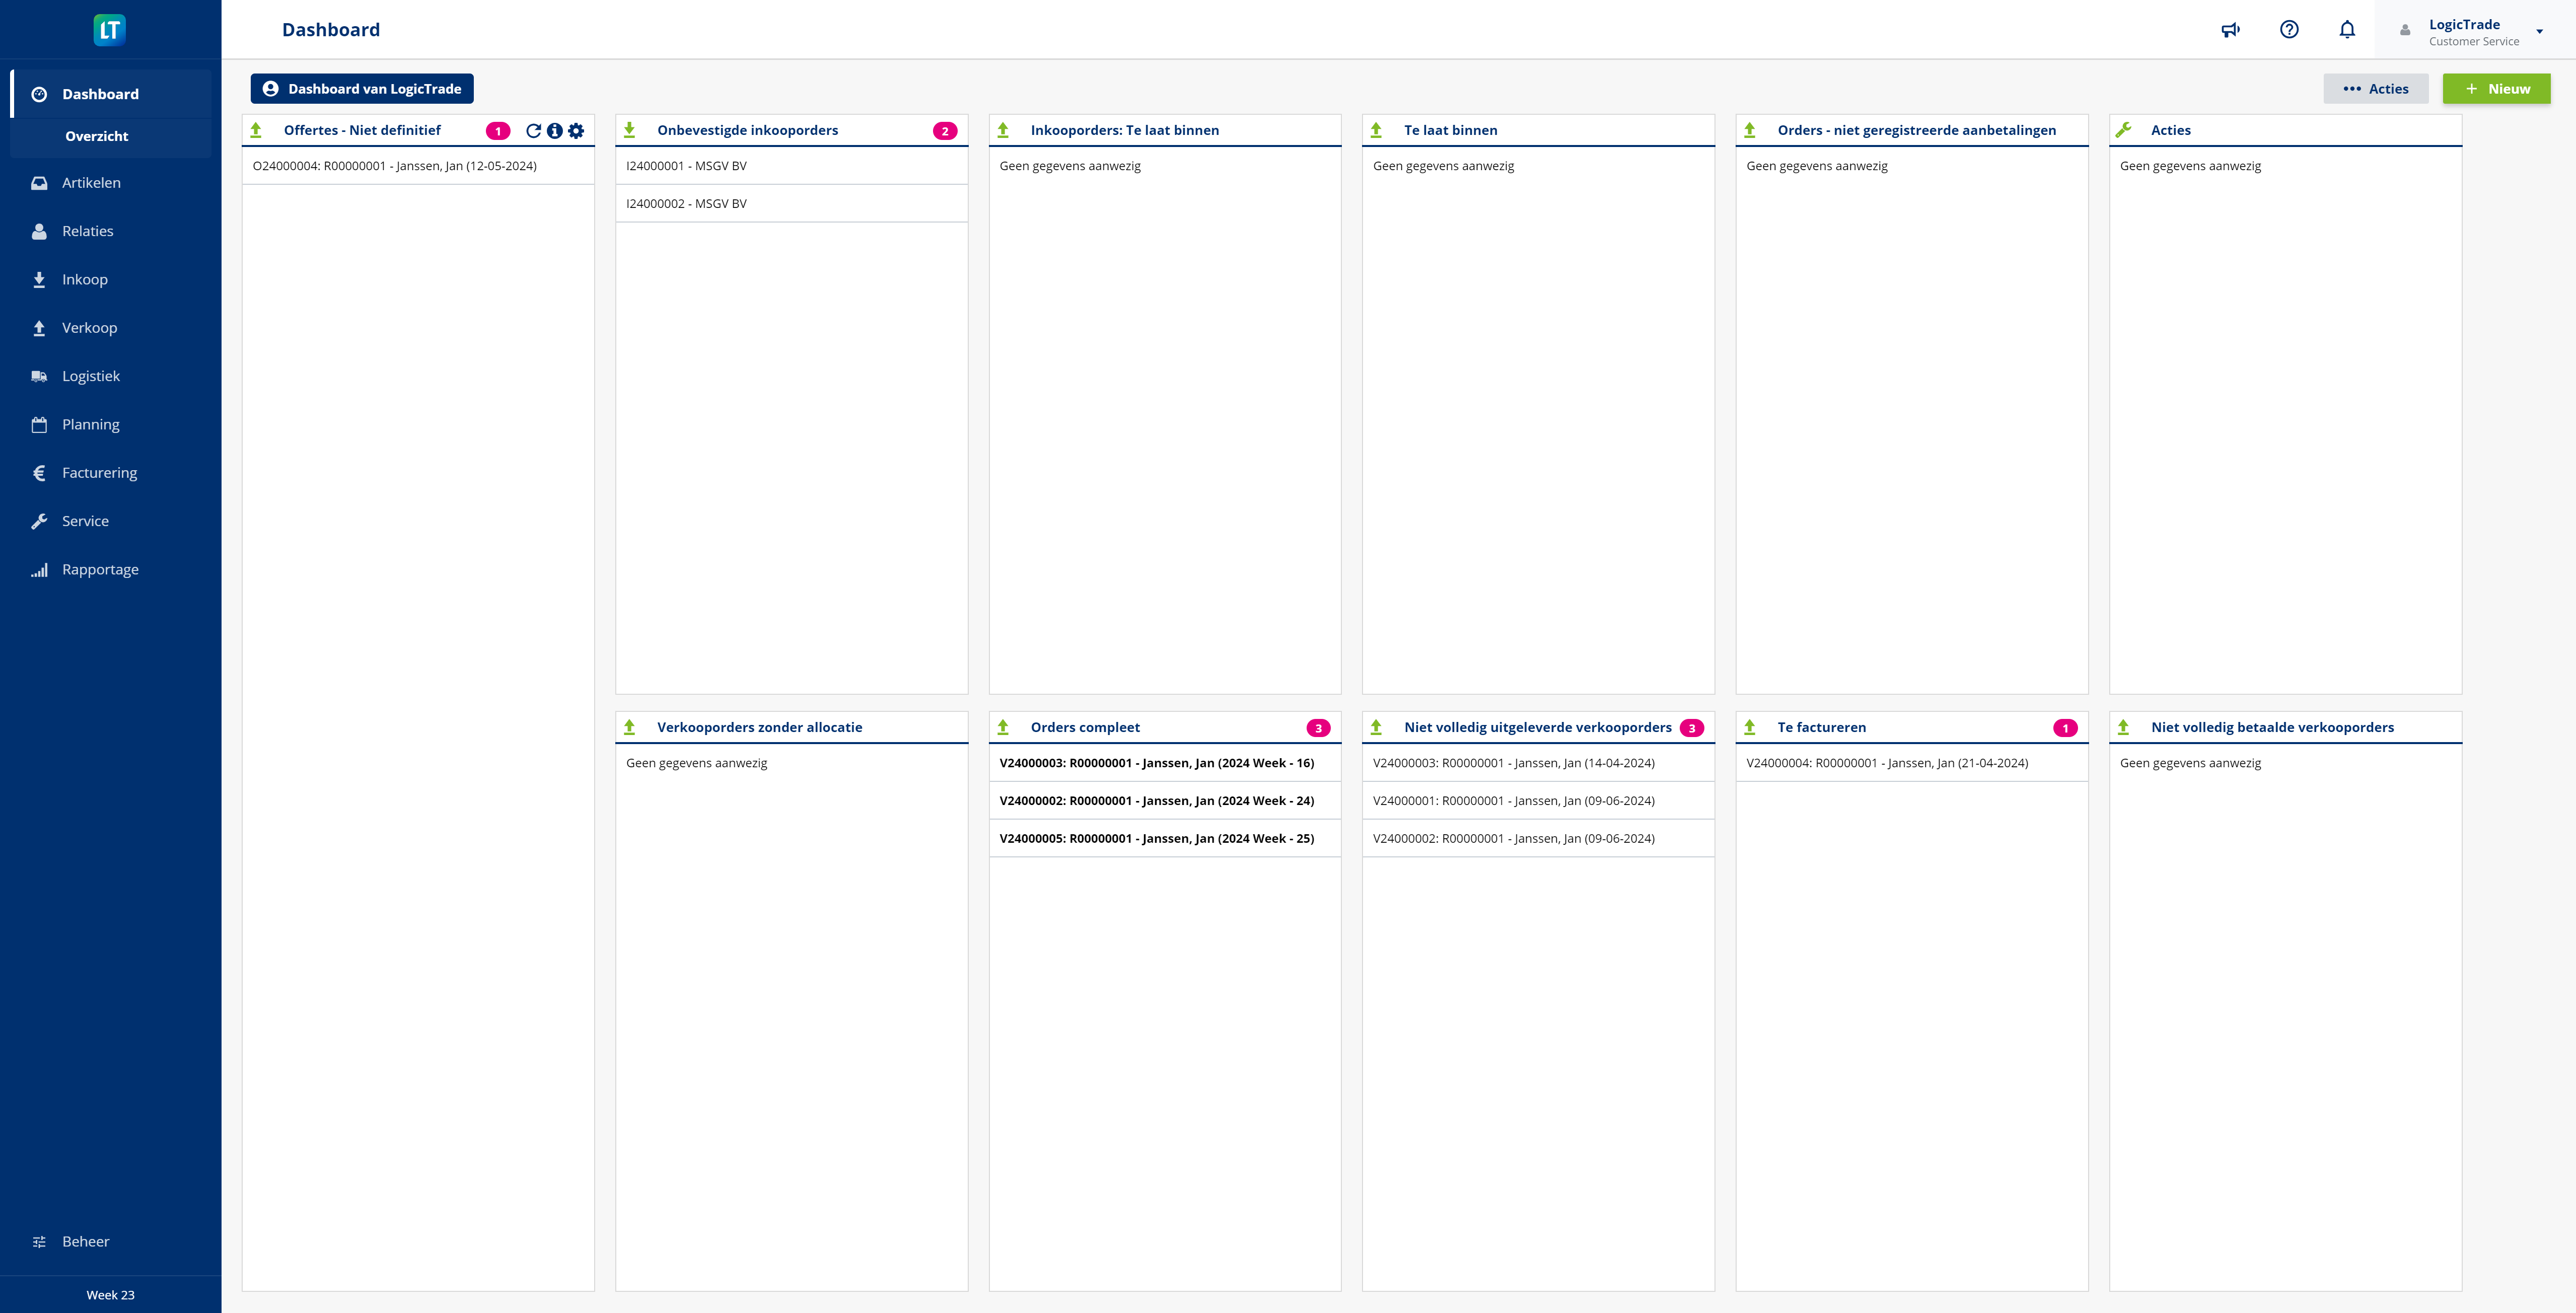Image resolution: width=2576 pixels, height=1313 pixels.
Task: Click arrow icon of Te factureren widget
Action: (1750, 727)
